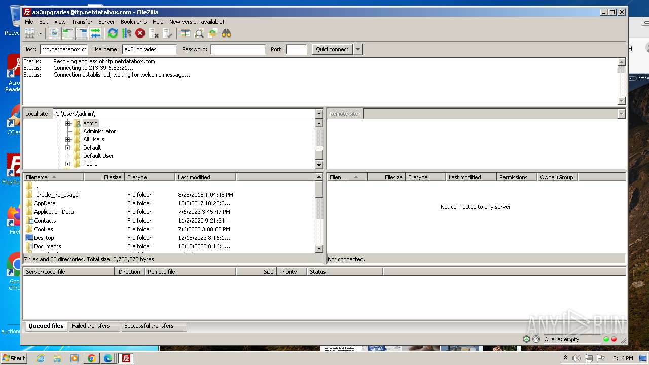Screen dimensions: 649x365
Task: Click local file list scrollbar down arrow
Action: (x=319, y=249)
